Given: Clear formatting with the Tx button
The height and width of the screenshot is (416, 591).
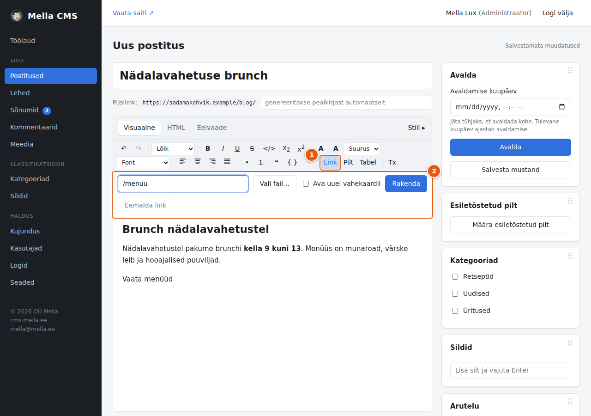Looking at the screenshot, I should [x=392, y=162].
